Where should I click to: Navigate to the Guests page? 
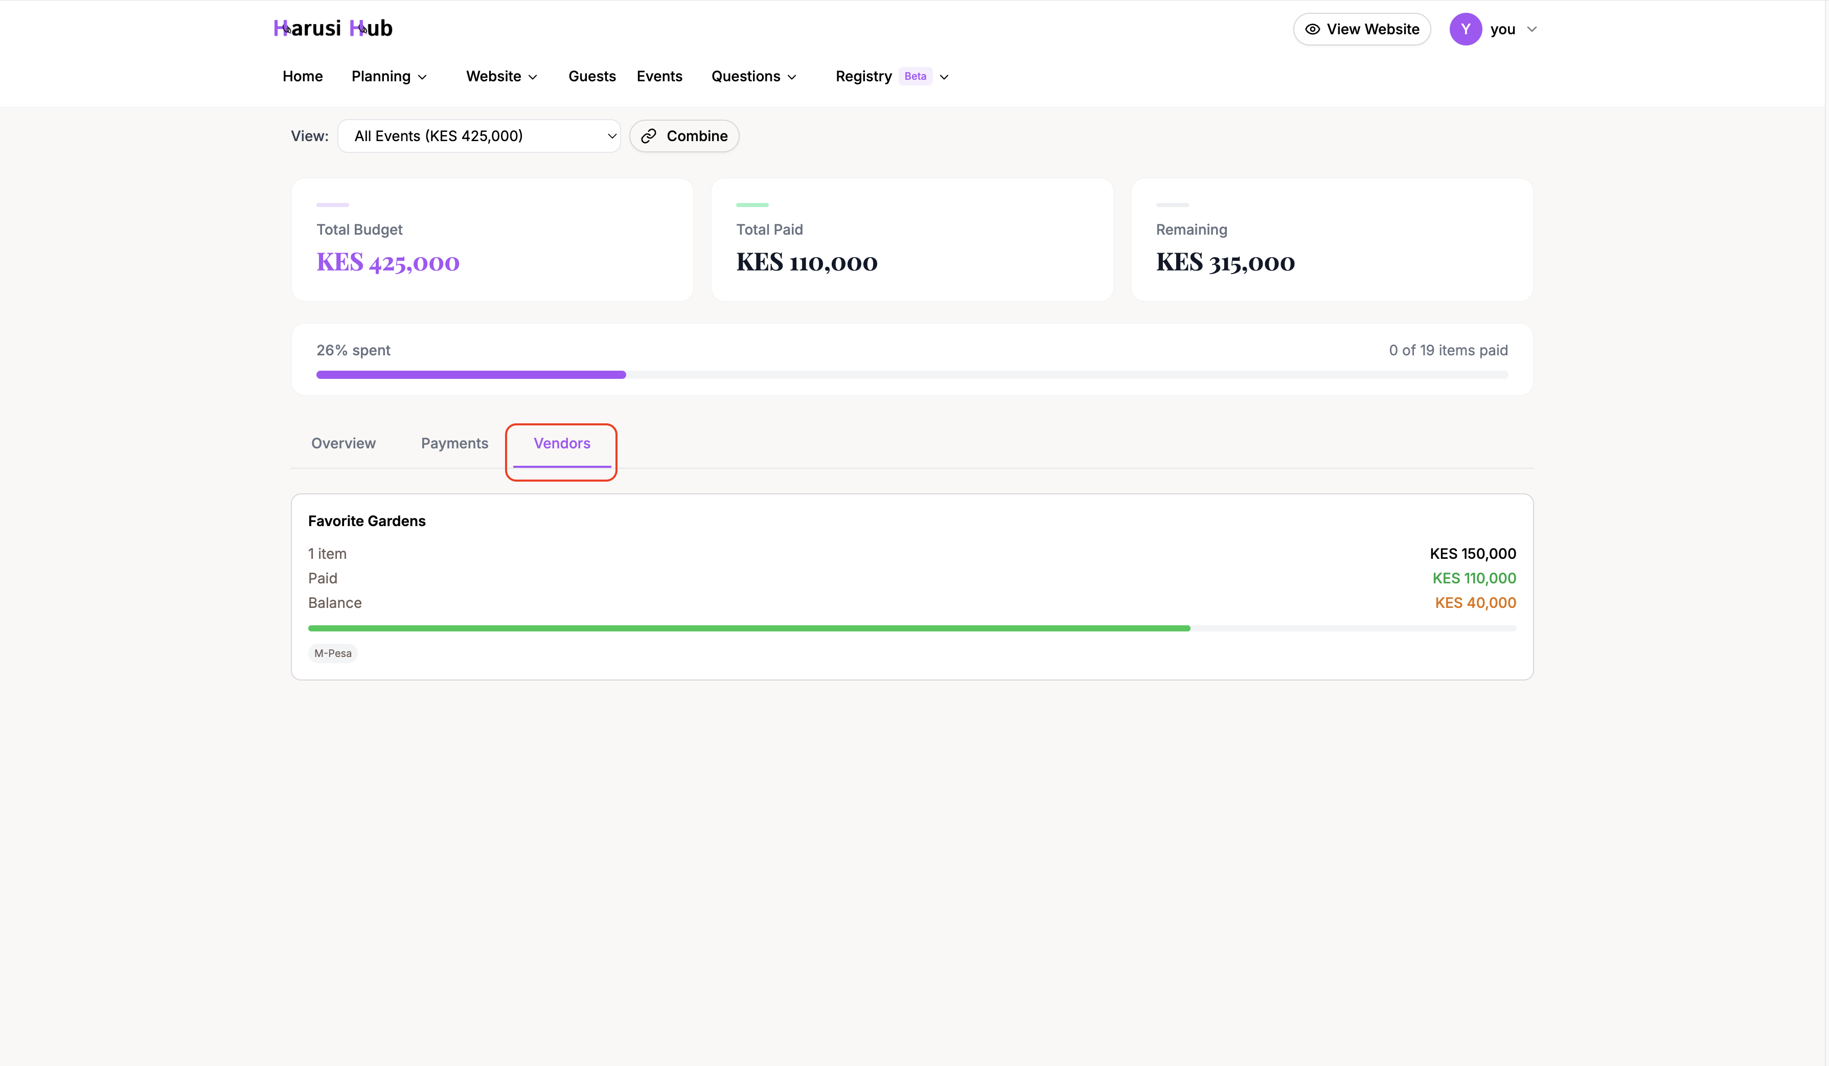(x=591, y=76)
